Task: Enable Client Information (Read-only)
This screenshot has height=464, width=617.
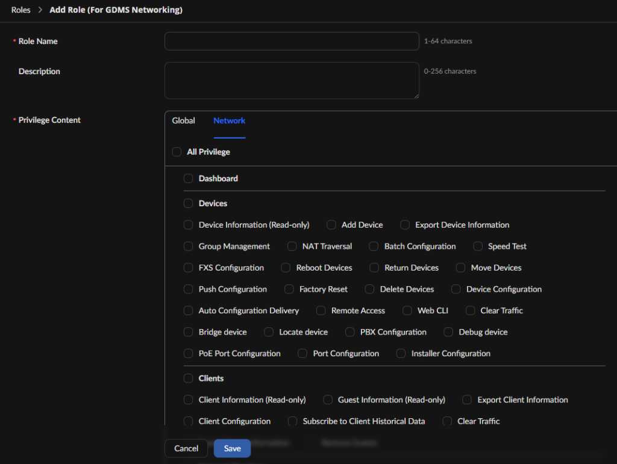Action: (x=189, y=400)
